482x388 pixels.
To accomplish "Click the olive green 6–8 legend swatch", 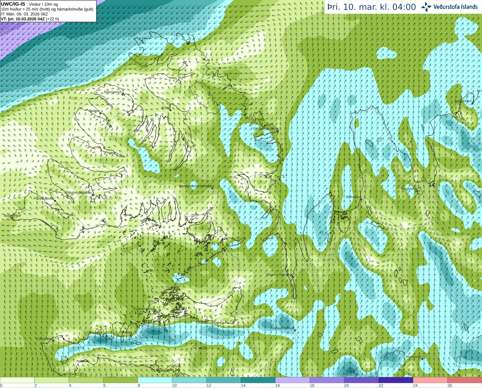I will [x=120, y=380].
